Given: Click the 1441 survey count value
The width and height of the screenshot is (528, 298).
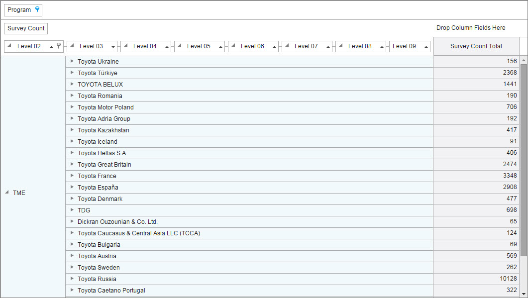Looking at the screenshot, I should click(510, 84).
